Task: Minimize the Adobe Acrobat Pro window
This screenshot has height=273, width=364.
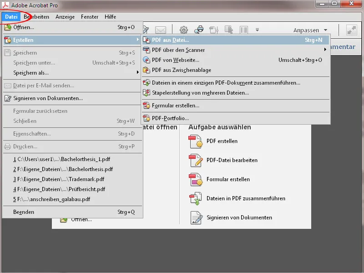Action: 322,4
